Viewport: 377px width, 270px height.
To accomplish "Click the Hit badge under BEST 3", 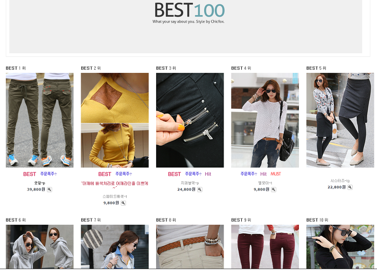I will (208, 174).
